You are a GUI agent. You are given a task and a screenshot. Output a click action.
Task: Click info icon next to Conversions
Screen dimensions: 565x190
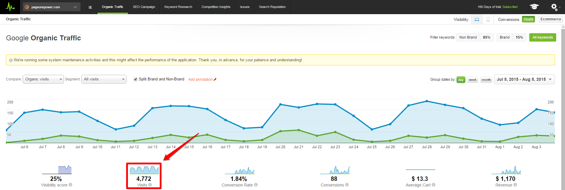[x=347, y=185]
